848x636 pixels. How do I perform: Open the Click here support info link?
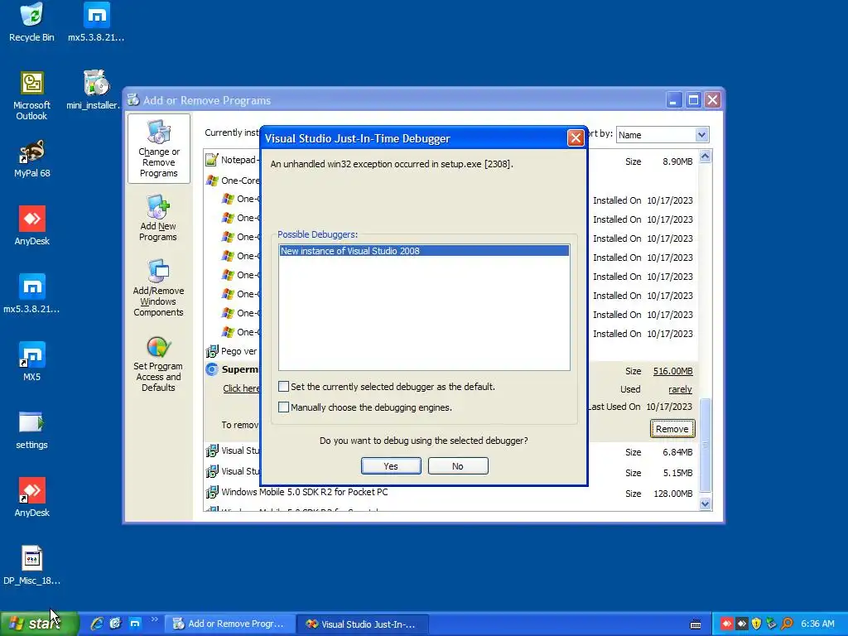241,389
